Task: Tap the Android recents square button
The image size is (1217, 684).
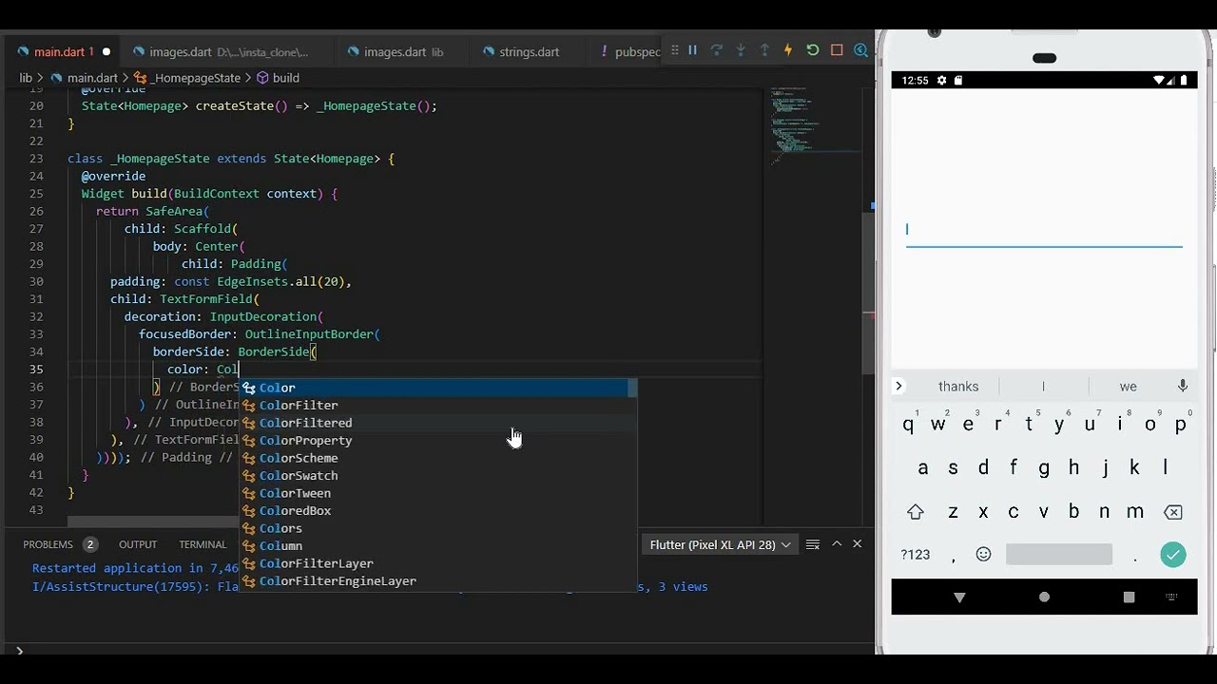Action: pos(1129,598)
